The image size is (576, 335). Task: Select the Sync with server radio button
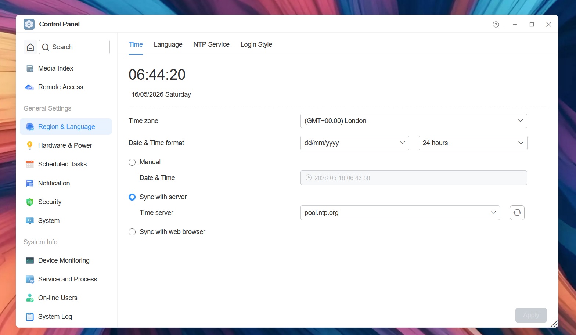click(132, 197)
